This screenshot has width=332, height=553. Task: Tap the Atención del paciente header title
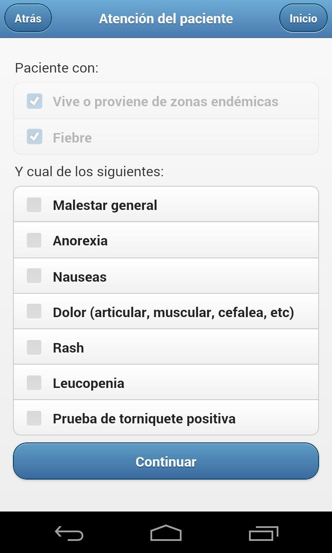coord(166,19)
